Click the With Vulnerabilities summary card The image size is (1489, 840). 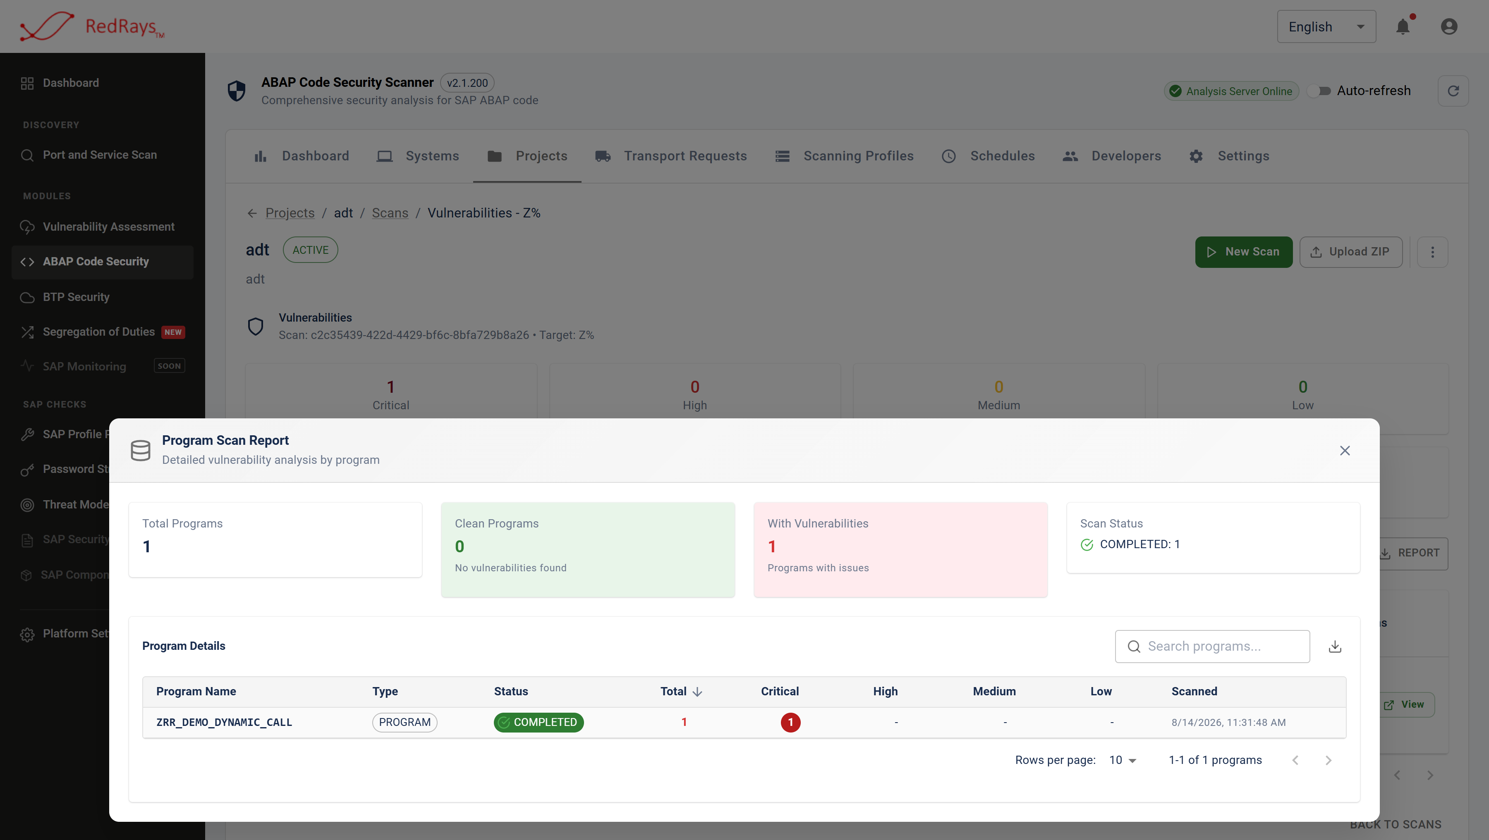coord(900,549)
